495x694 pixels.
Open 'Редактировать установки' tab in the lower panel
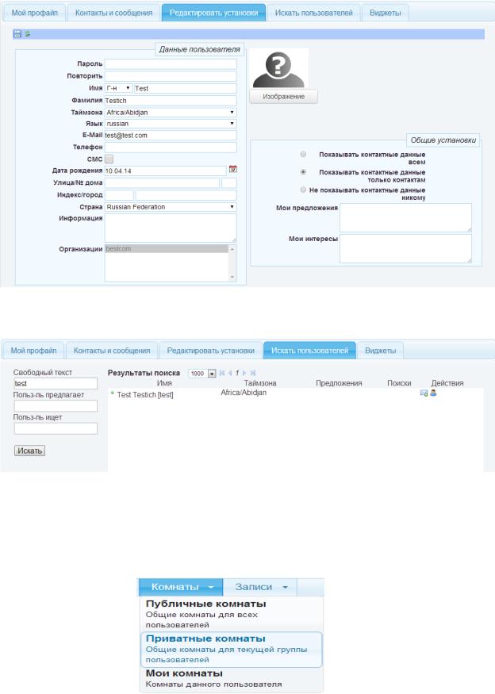point(210,351)
